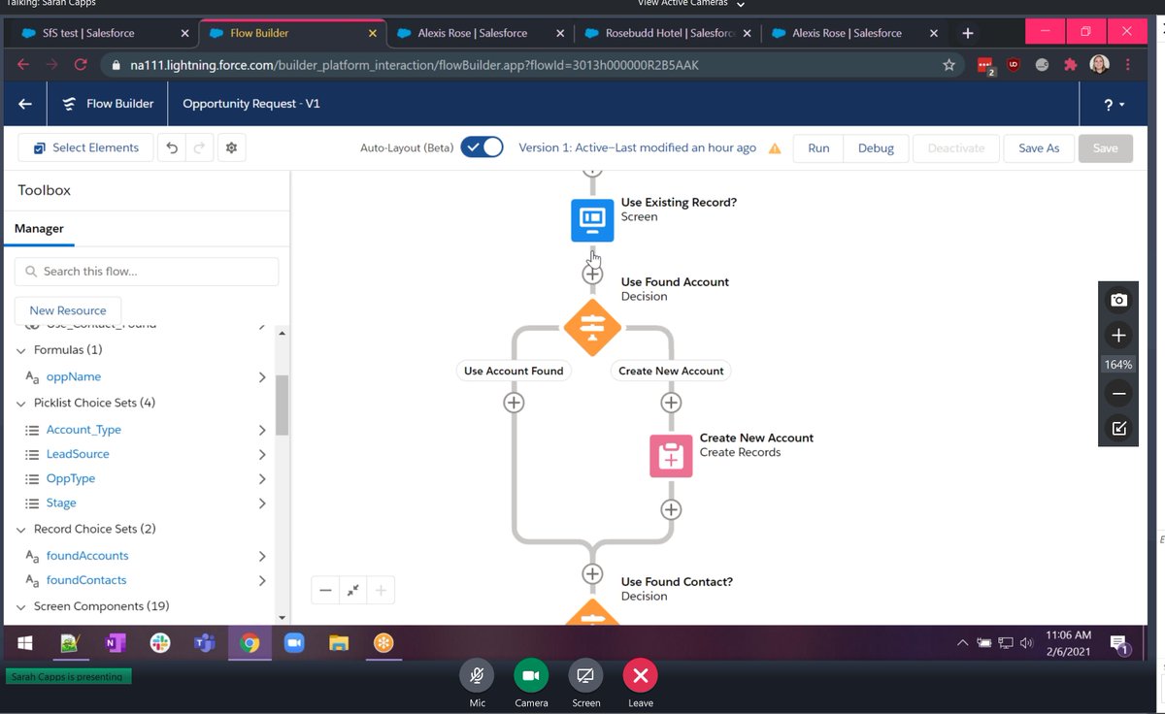Screen dimensions: 1165x714
Task: Add element under Create New Account branch
Action: (670, 402)
